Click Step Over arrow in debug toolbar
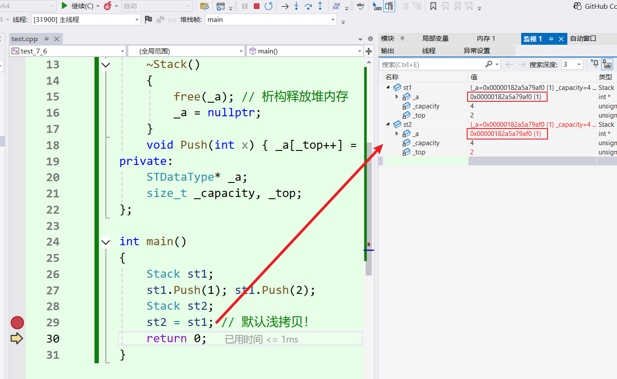The height and width of the screenshot is (379, 617). (x=308, y=6)
